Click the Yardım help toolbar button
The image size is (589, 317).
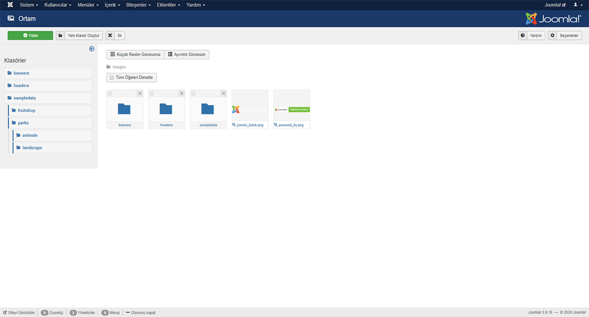(x=532, y=35)
